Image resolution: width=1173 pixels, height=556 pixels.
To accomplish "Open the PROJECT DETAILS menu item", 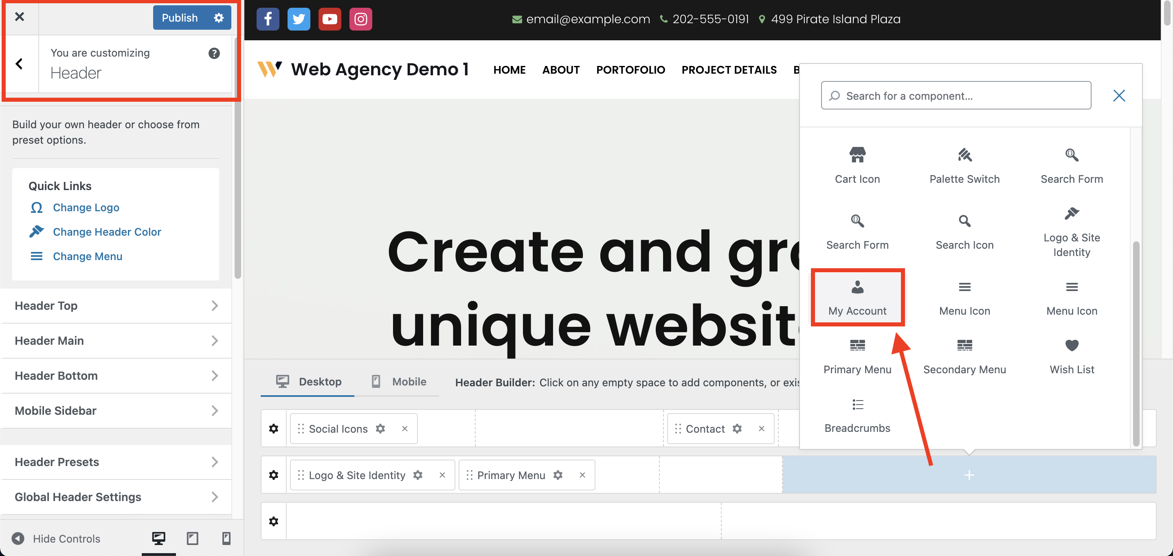I will pos(729,70).
